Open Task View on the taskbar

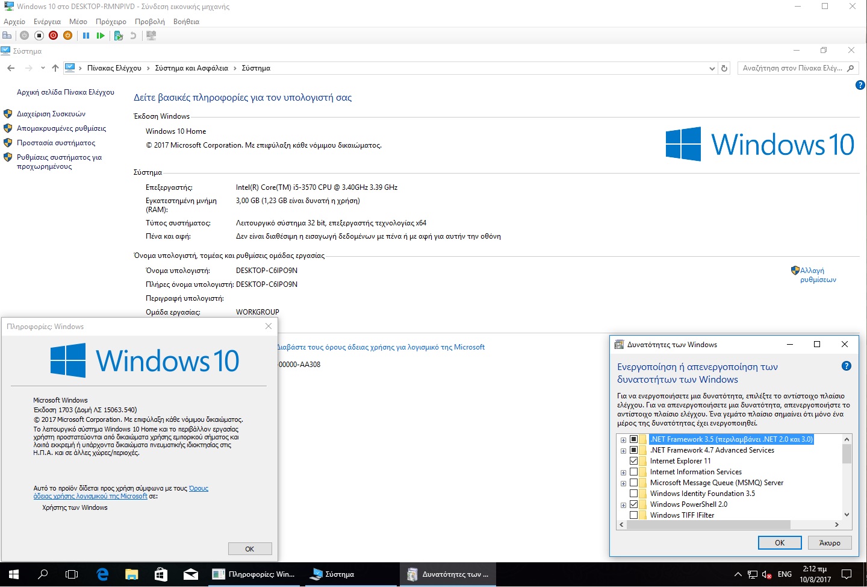(72, 574)
